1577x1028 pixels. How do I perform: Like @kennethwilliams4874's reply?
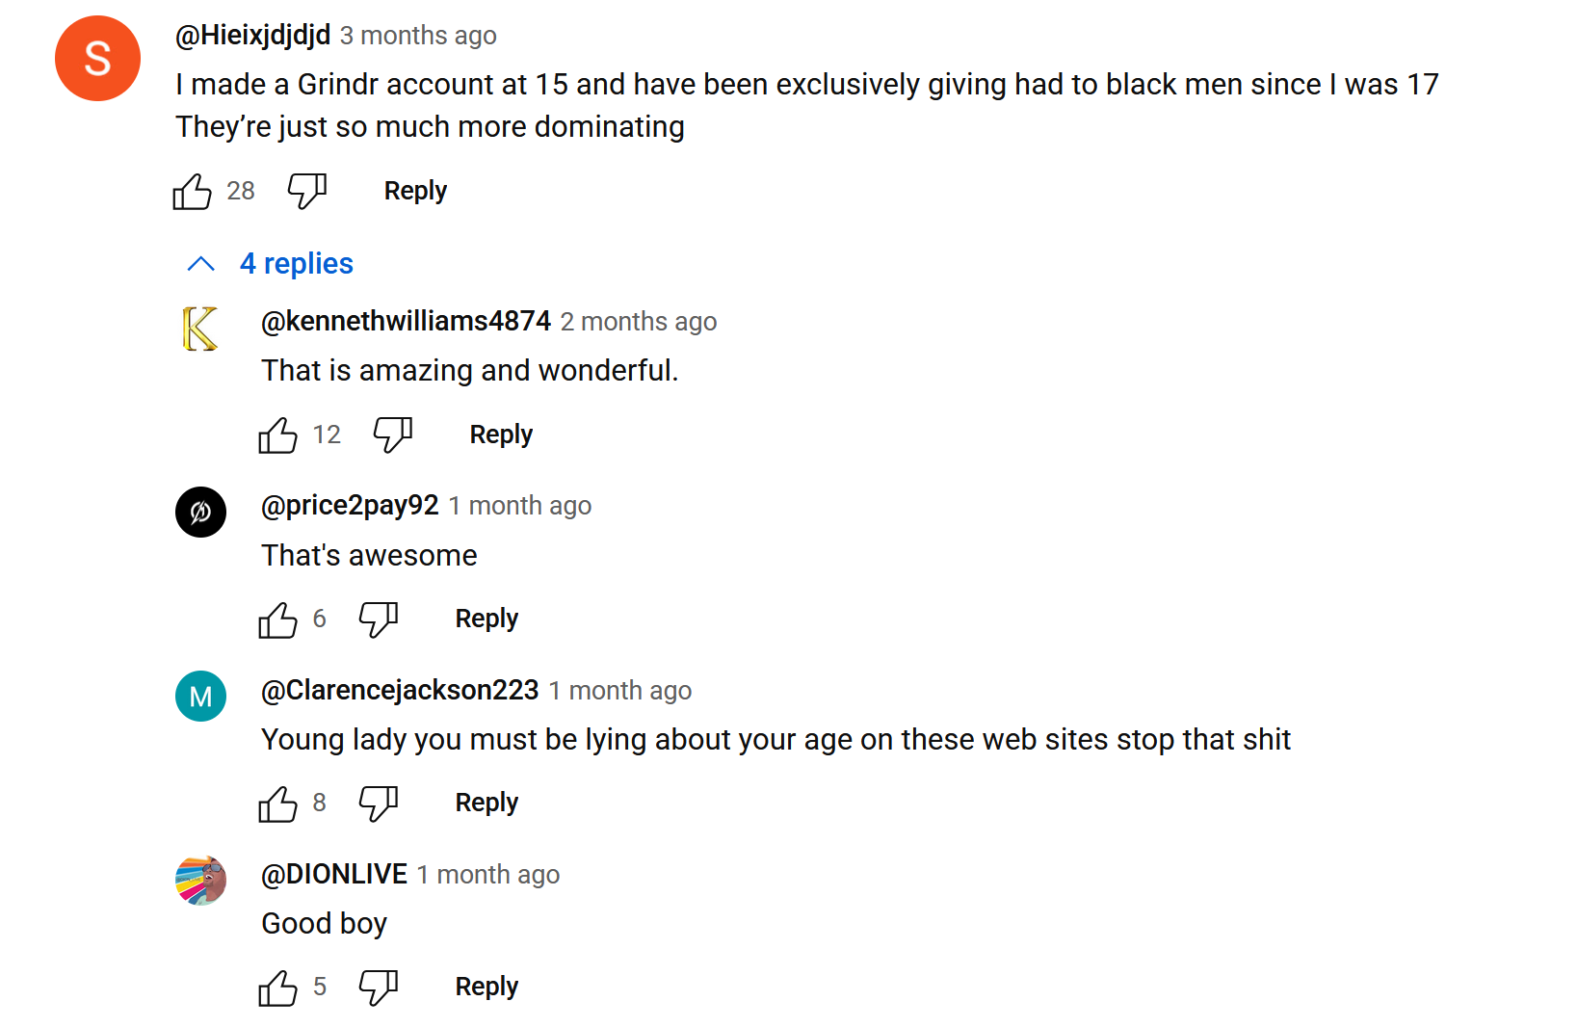[x=278, y=435]
